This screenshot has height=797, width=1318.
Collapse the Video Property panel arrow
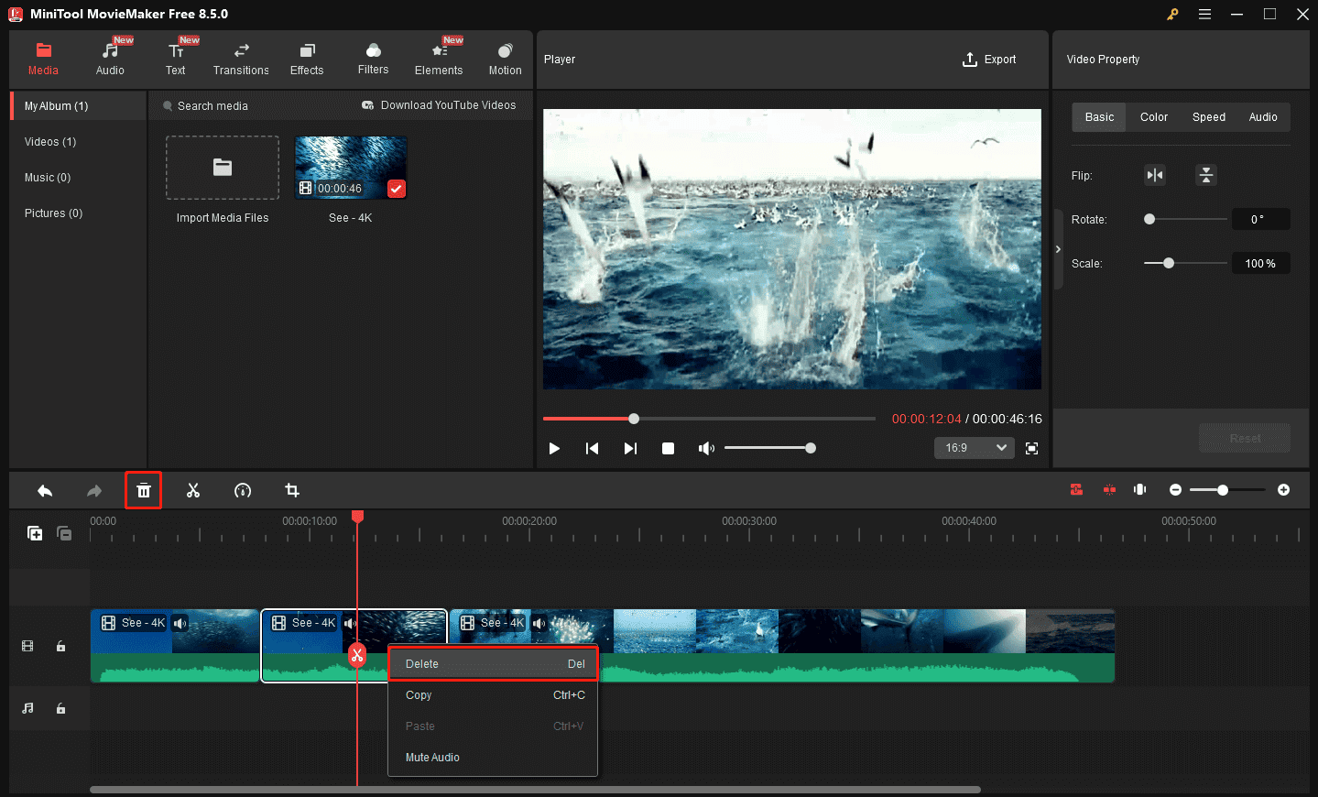click(x=1058, y=249)
